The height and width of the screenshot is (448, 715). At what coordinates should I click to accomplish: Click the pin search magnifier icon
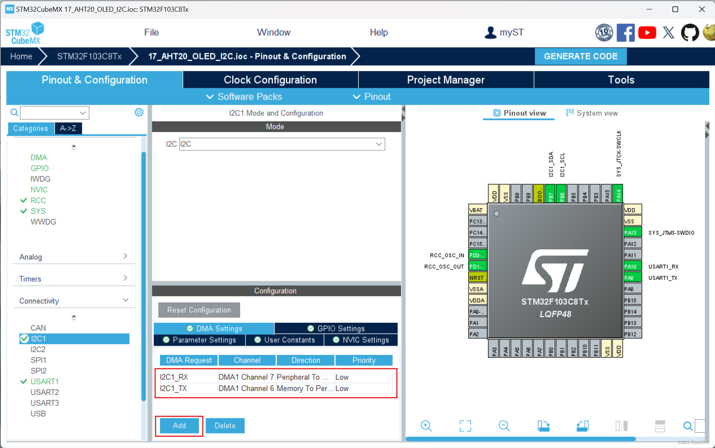[x=688, y=426]
